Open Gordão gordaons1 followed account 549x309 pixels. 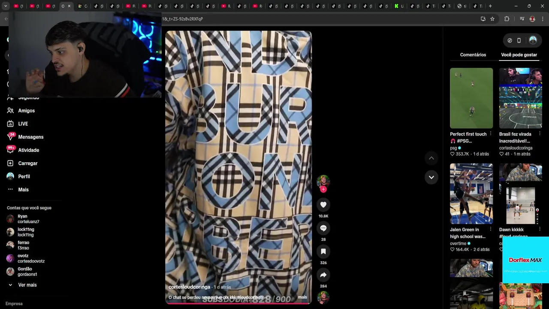pyautogui.click(x=28, y=272)
